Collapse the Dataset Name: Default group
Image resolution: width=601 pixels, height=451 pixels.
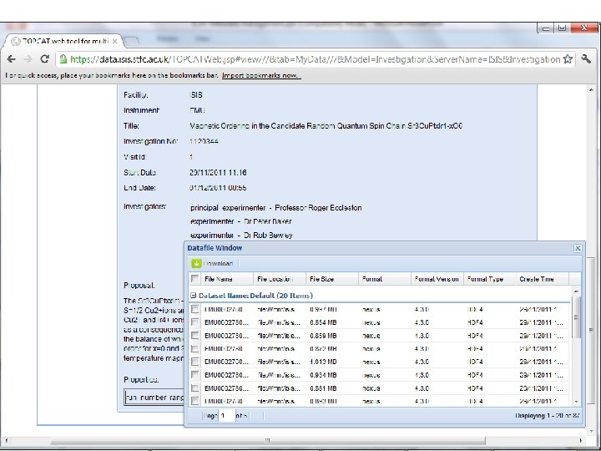pyautogui.click(x=194, y=296)
